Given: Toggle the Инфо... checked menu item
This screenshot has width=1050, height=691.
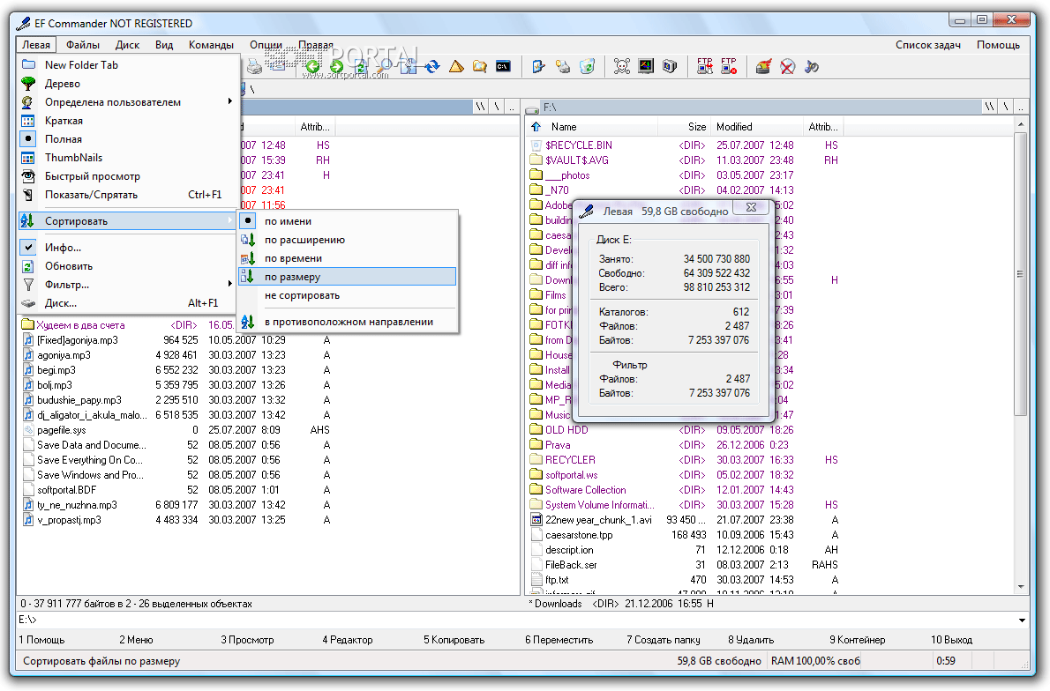Looking at the screenshot, I should [127, 248].
